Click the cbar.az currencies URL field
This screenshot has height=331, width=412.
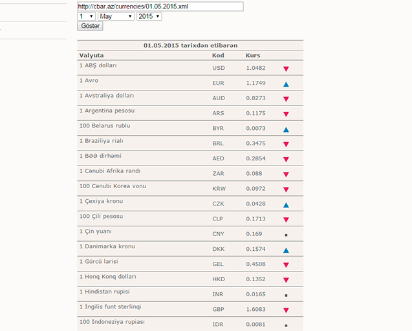[x=160, y=6]
